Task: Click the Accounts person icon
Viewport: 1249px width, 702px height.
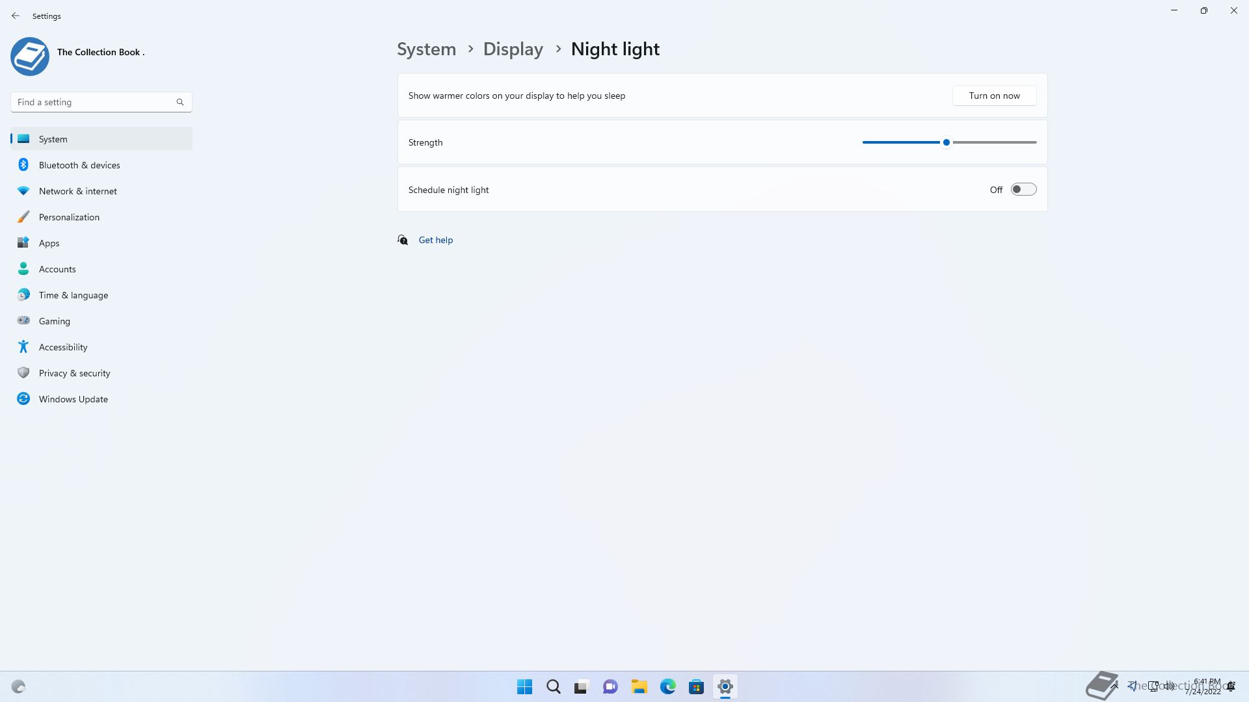Action: 23,268
